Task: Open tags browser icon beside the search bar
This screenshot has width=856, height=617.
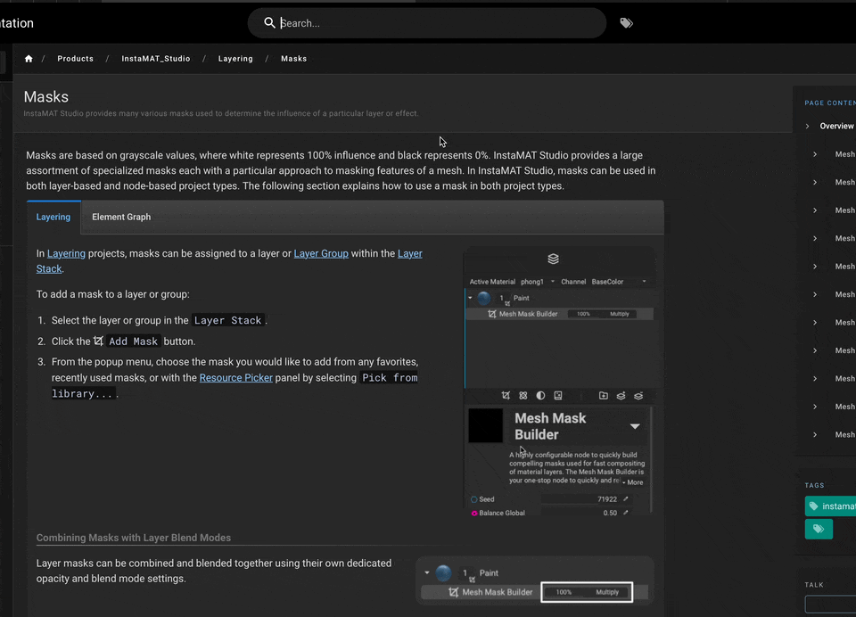Action: [626, 23]
